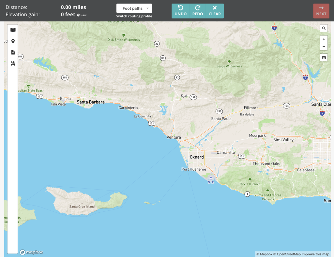This screenshot has height=257, width=334.
Task: Click the Santa Paula label
Action: tap(221, 119)
